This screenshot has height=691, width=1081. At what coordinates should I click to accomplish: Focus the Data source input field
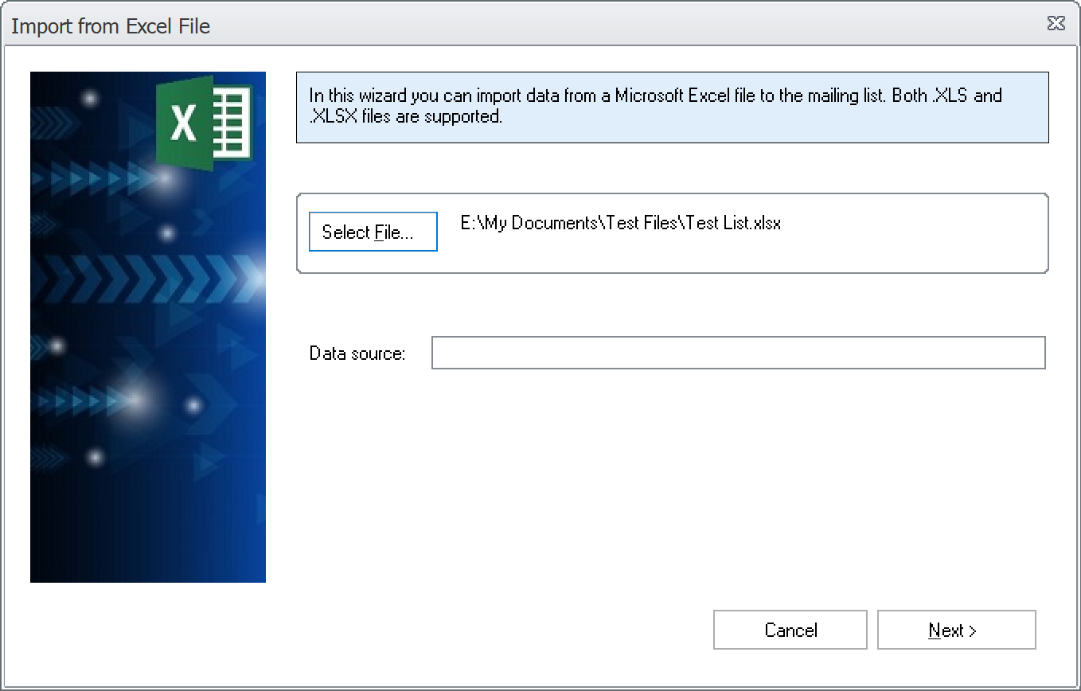(738, 353)
